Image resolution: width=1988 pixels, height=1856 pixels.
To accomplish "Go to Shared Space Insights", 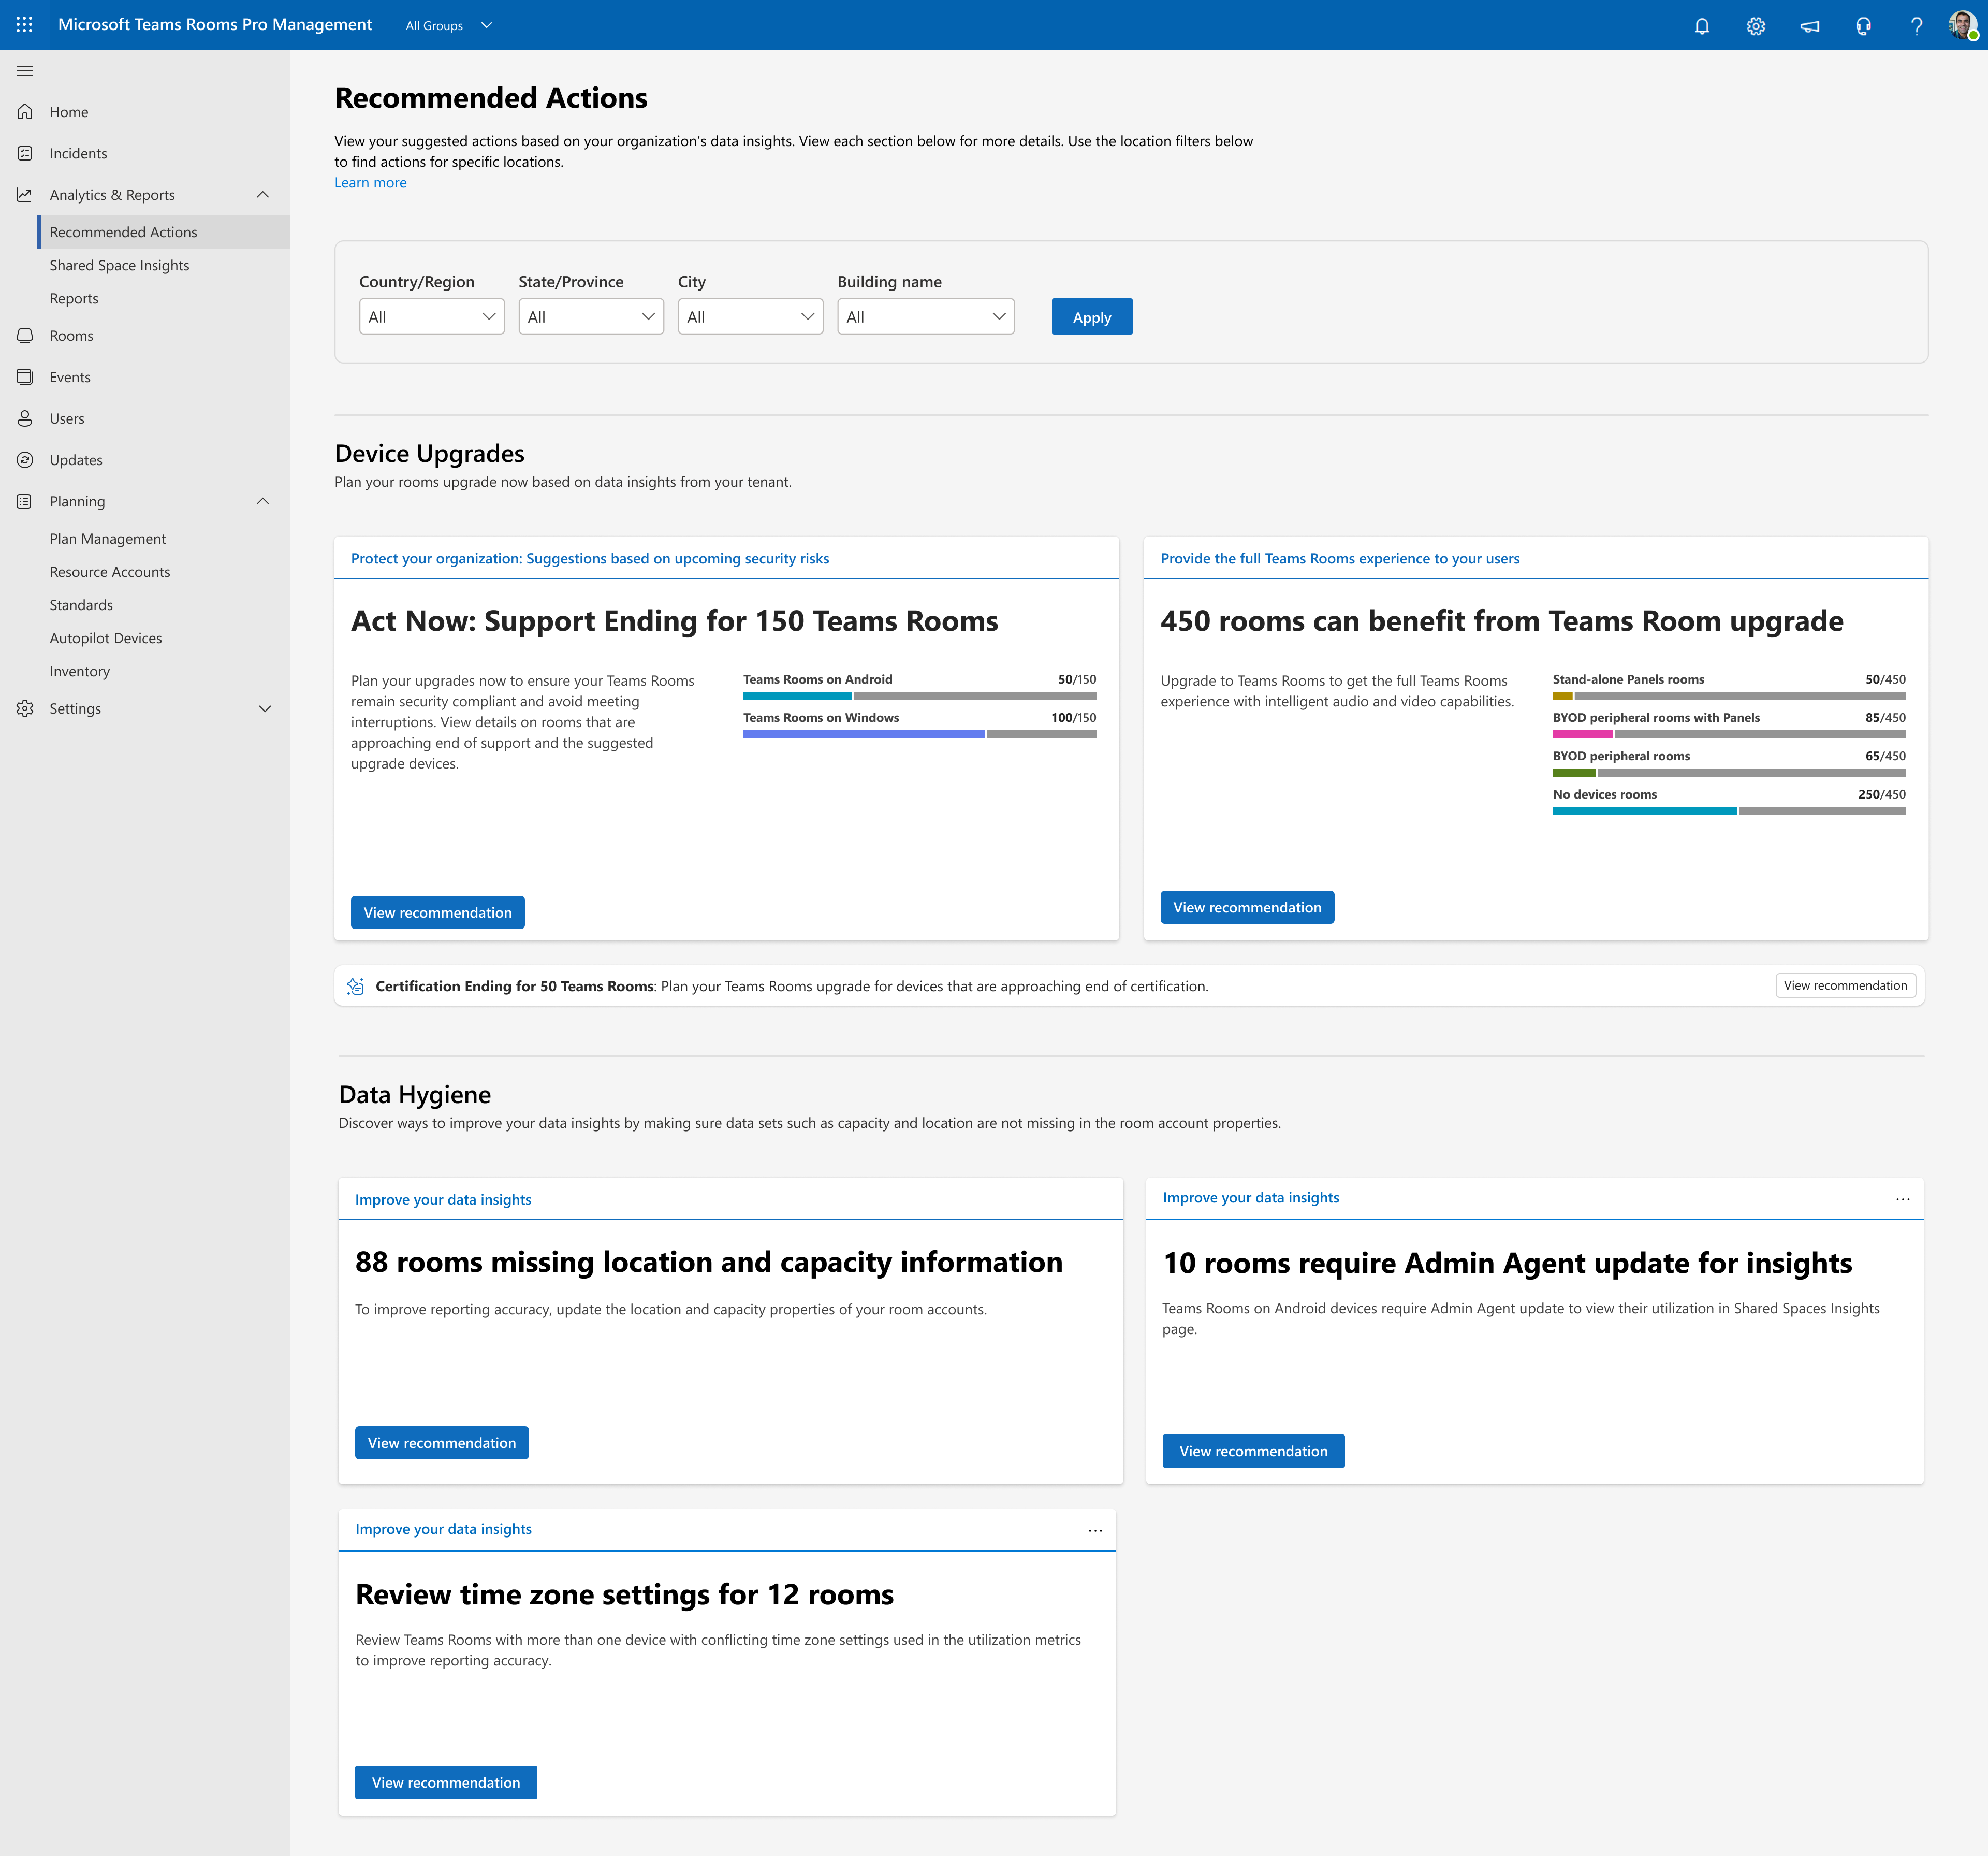I will 119,265.
